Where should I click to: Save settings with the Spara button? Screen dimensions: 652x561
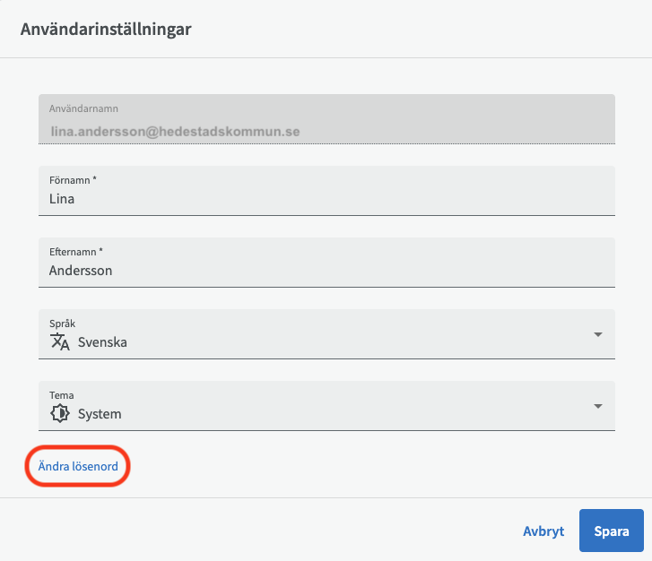[x=610, y=531]
